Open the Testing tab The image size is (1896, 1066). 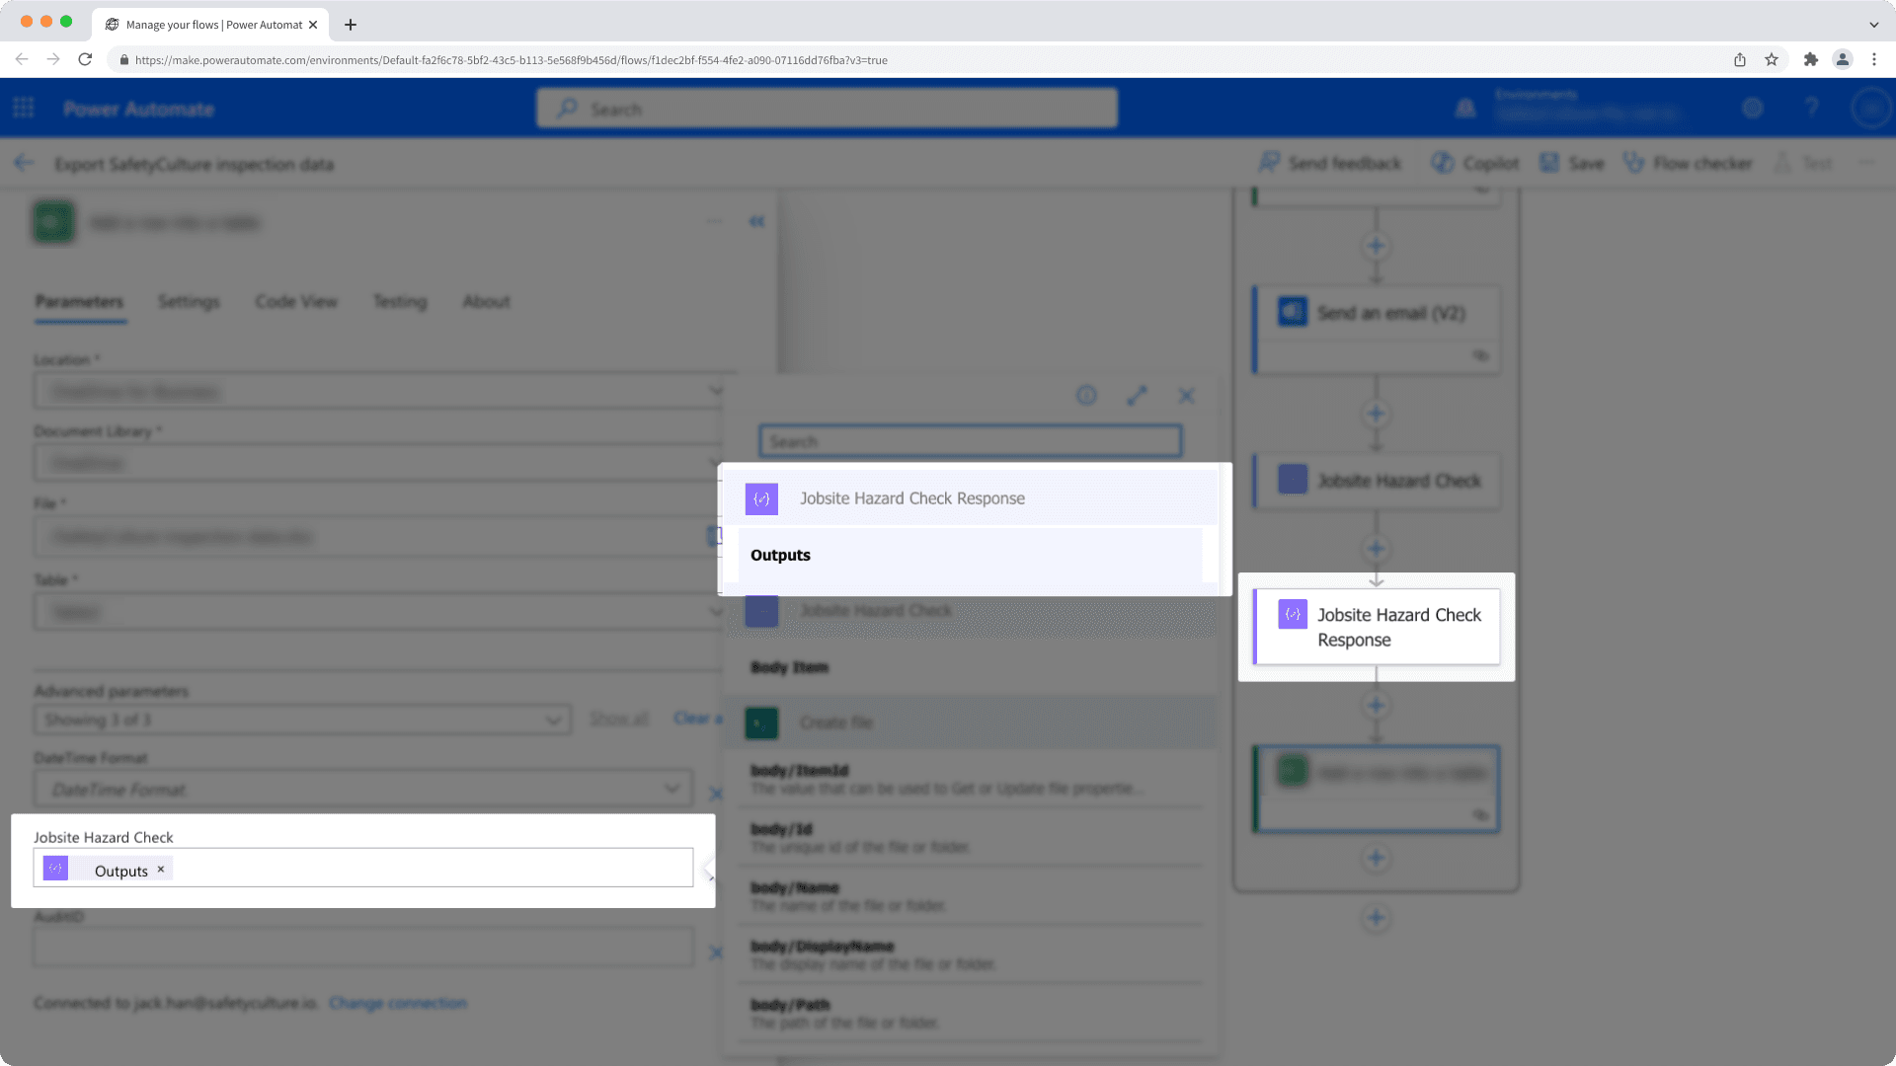pos(399,302)
